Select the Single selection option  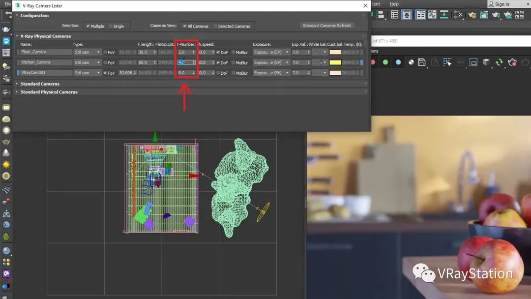tap(111, 26)
